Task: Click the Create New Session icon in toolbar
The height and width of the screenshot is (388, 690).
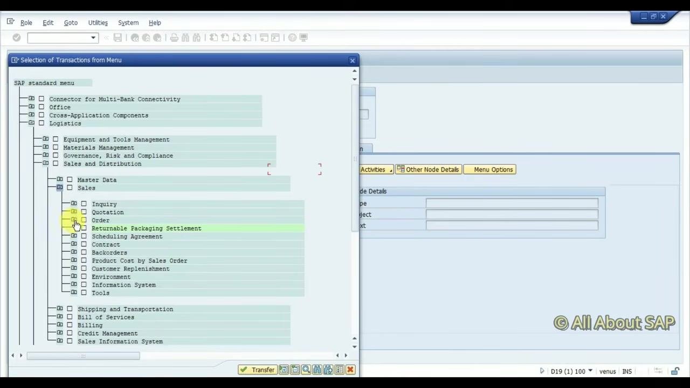Action: (264, 38)
